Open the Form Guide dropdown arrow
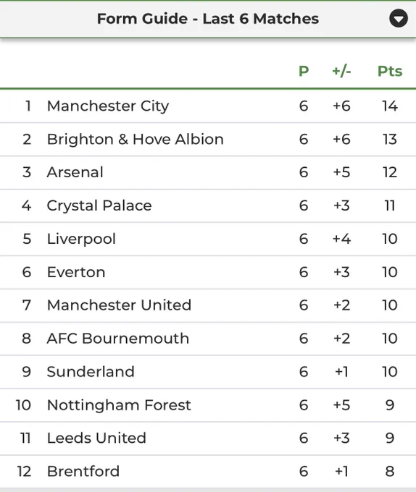The width and height of the screenshot is (416, 492). (399, 19)
